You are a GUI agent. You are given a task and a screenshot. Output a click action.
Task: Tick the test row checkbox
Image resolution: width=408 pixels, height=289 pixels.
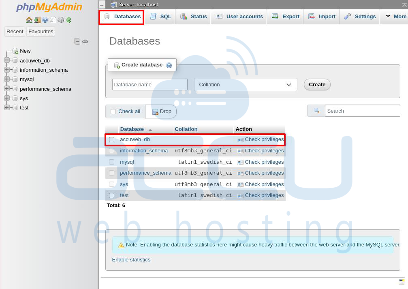click(x=112, y=195)
